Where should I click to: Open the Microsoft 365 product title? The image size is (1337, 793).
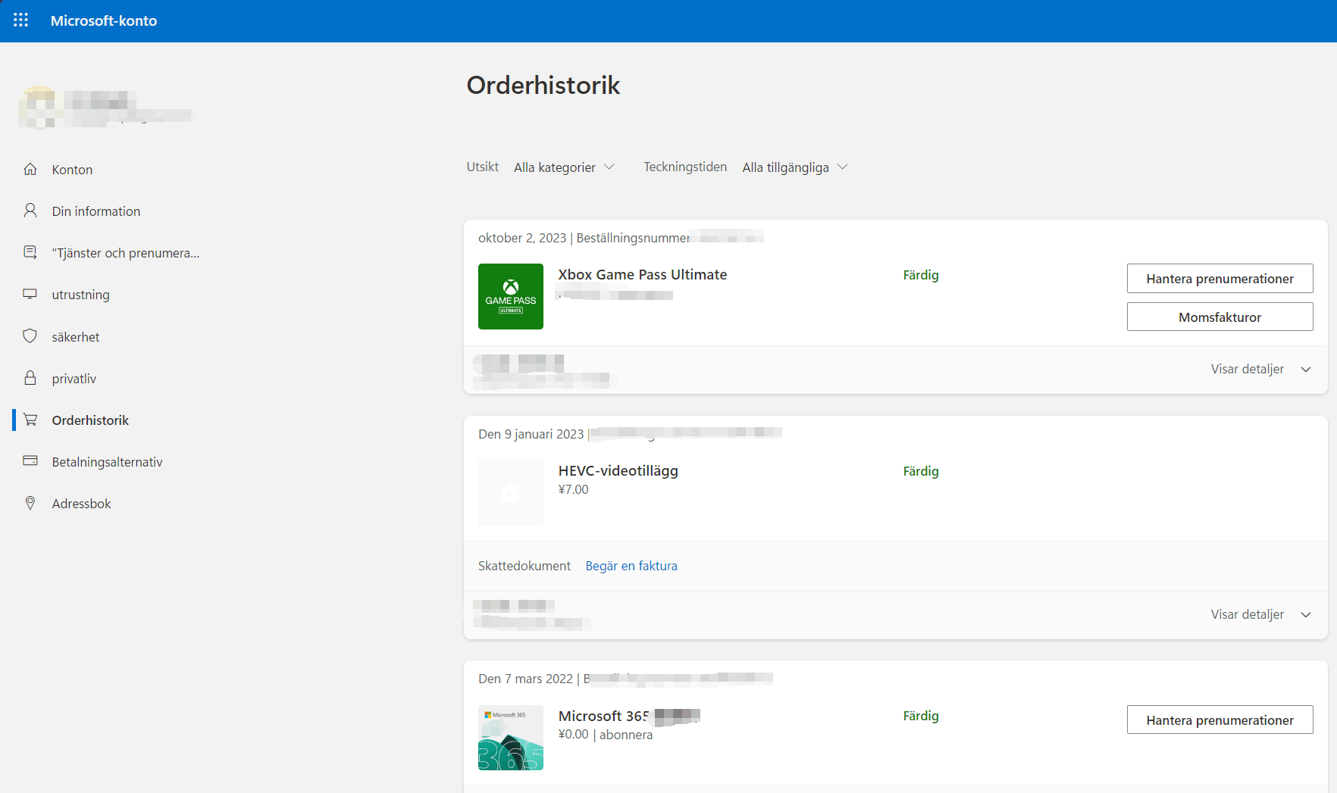pos(604,716)
